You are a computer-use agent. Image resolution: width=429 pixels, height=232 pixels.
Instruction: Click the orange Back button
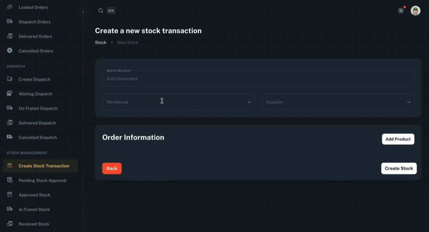click(x=112, y=168)
